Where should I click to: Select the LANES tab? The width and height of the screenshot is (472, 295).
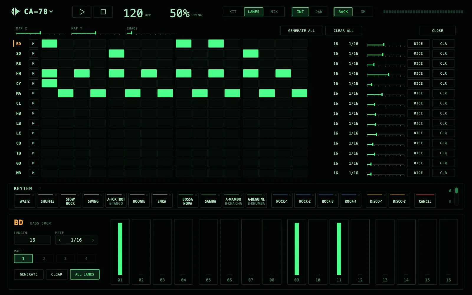coord(254,12)
